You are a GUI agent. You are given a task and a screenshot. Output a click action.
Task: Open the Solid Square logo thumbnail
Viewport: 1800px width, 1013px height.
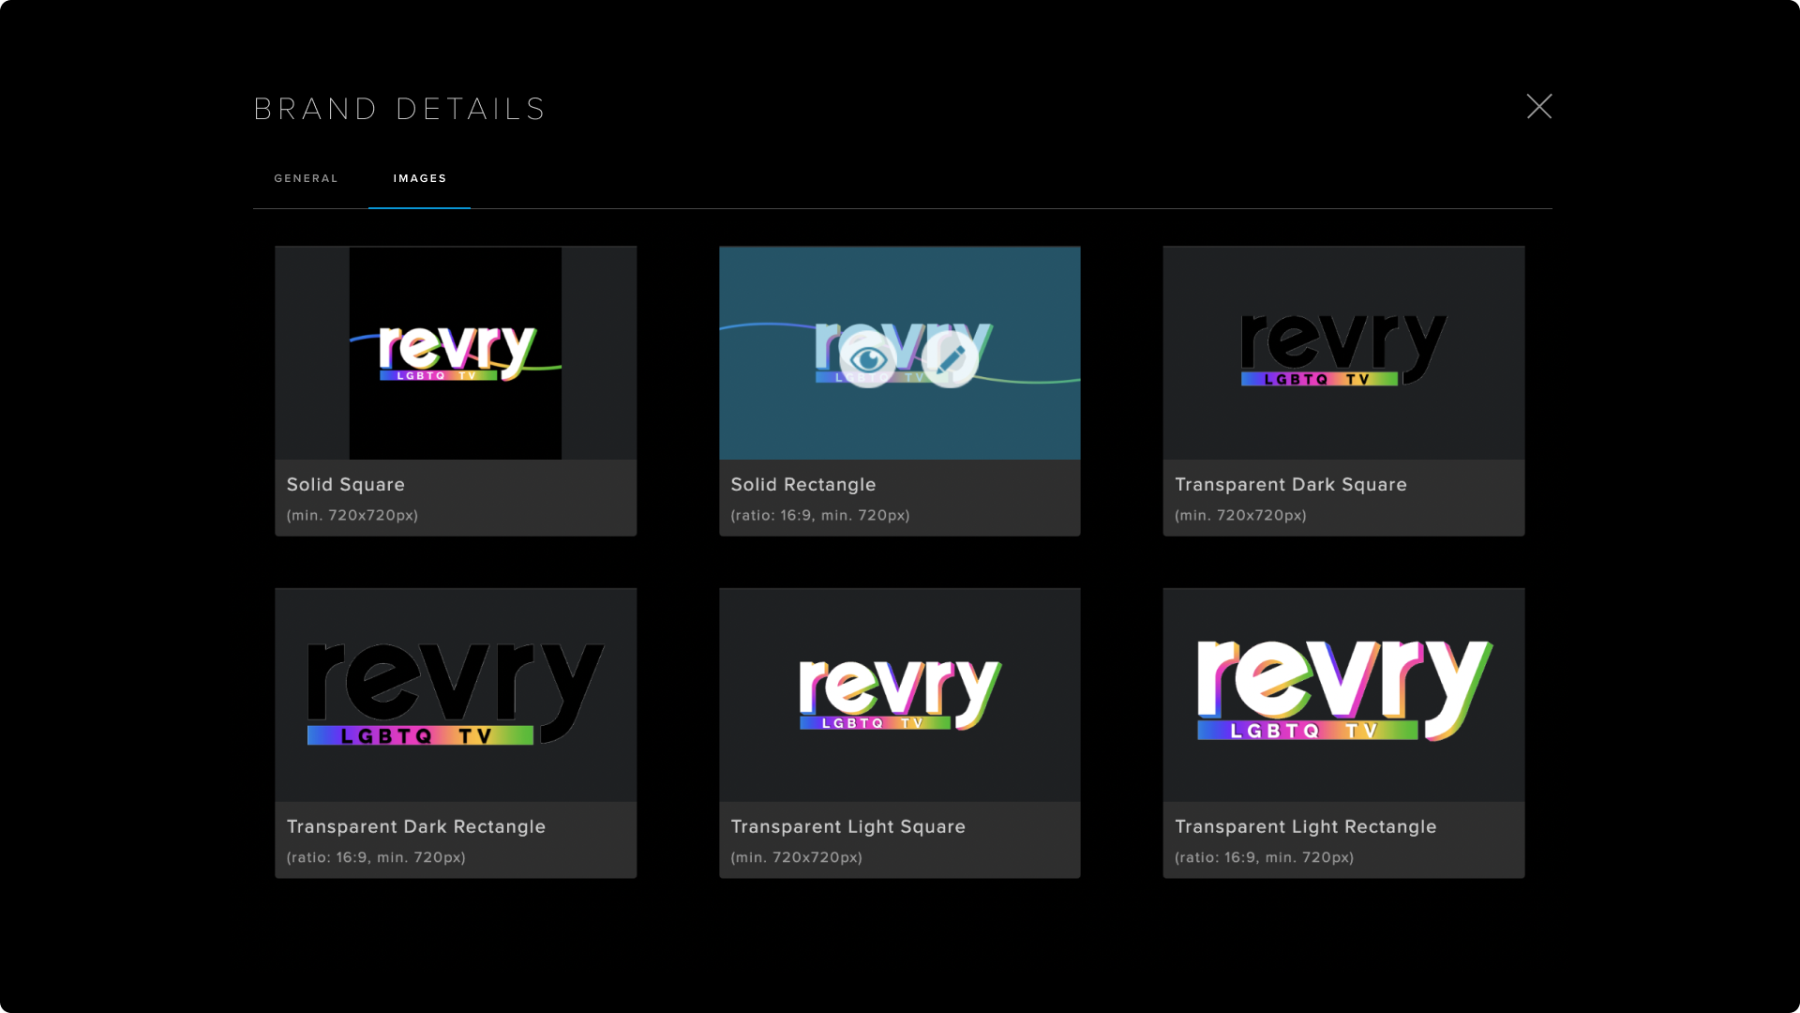pyautogui.click(x=456, y=353)
